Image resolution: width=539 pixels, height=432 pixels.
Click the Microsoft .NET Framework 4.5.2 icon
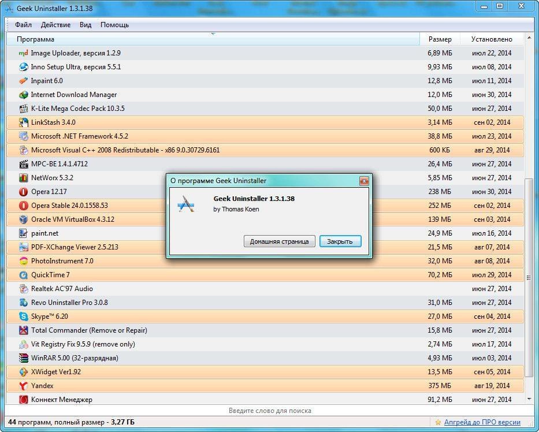(23, 136)
